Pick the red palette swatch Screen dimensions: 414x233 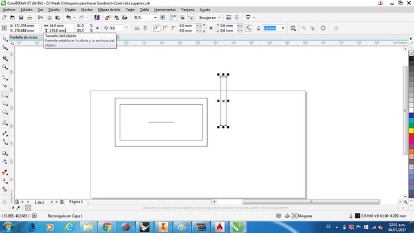(411, 136)
